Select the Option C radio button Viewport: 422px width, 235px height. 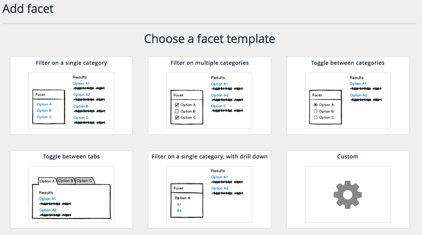click(x=316, y=117)
